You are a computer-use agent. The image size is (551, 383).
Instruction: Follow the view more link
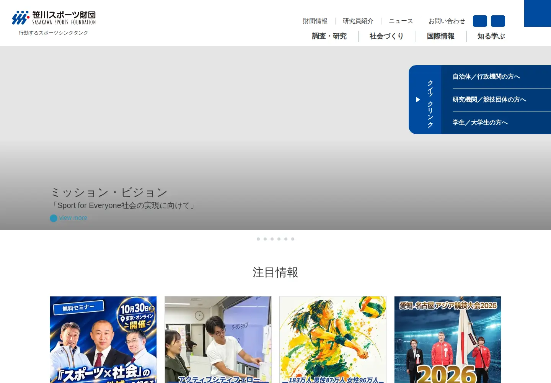pyautogui.click(x=69, y=218)
